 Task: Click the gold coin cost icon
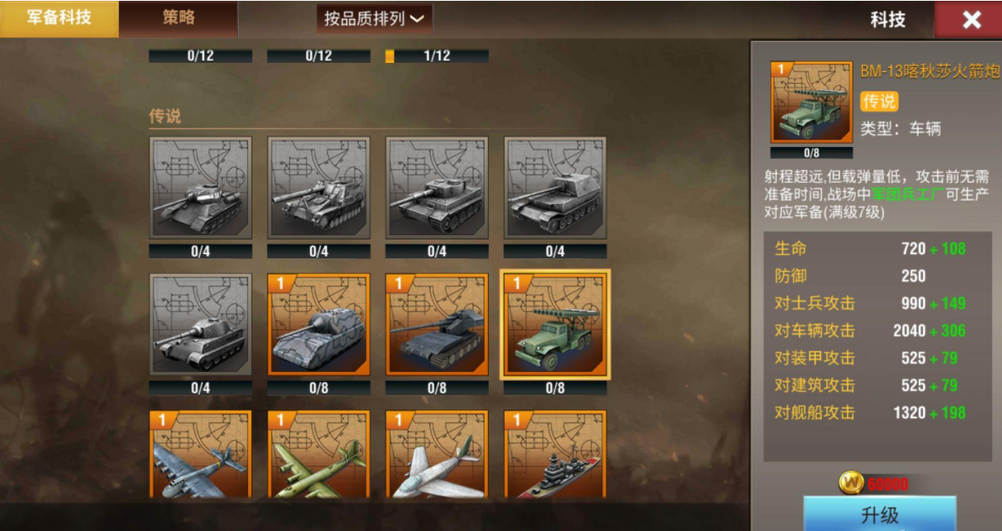pos(852,483)
